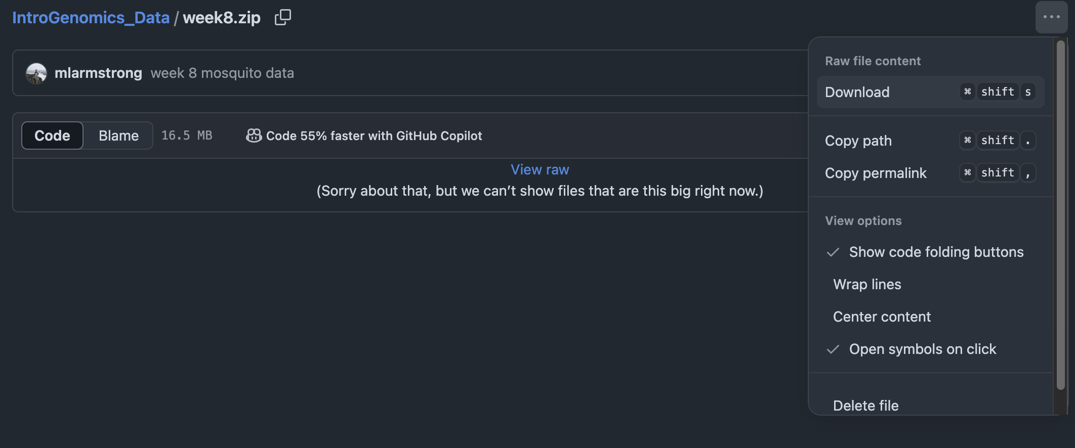Go to the IntroGenomics_Data repository link
This screenshot has height=448, width=1075.
point(91,18)
